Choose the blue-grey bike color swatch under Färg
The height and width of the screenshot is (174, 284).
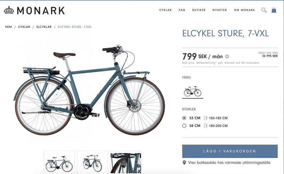tap(193, 91)
